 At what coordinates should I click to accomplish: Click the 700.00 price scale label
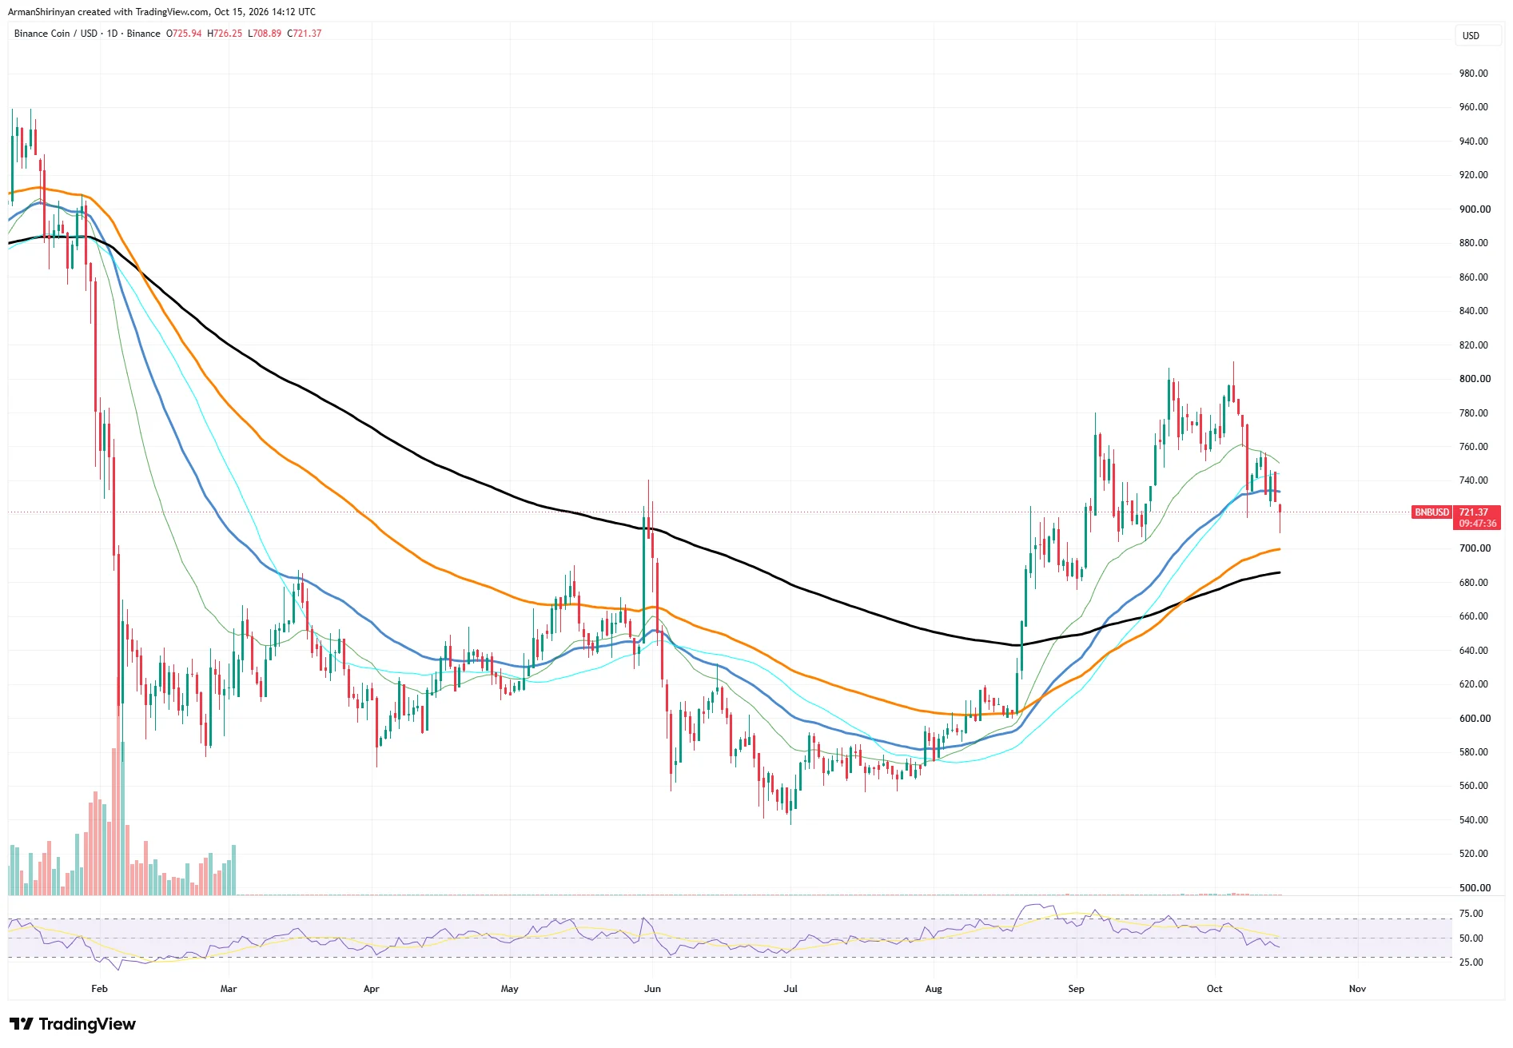coord(1474,548)
